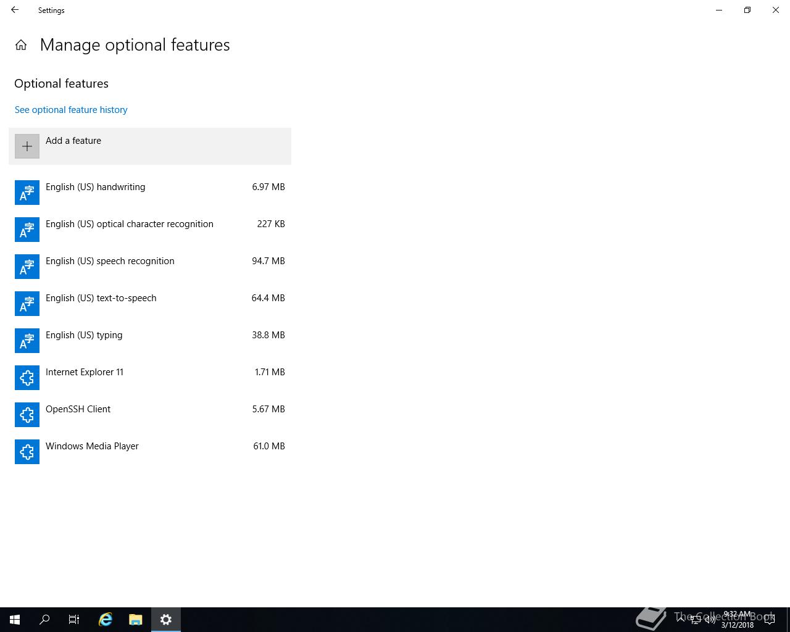Select English (US) text-to-speech feature name
The image size is (790, 632).
pos(101,298)
